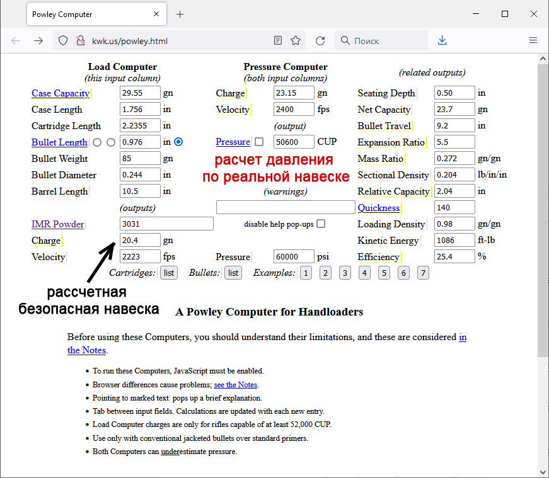Open the downloads arrow icon
This screenshot has width=549, height=478.
tap(442, 41)
